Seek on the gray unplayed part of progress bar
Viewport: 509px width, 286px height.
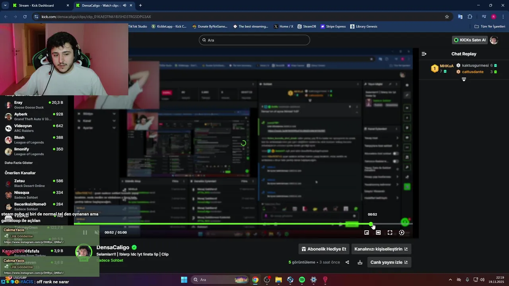(x=393, y=224)
